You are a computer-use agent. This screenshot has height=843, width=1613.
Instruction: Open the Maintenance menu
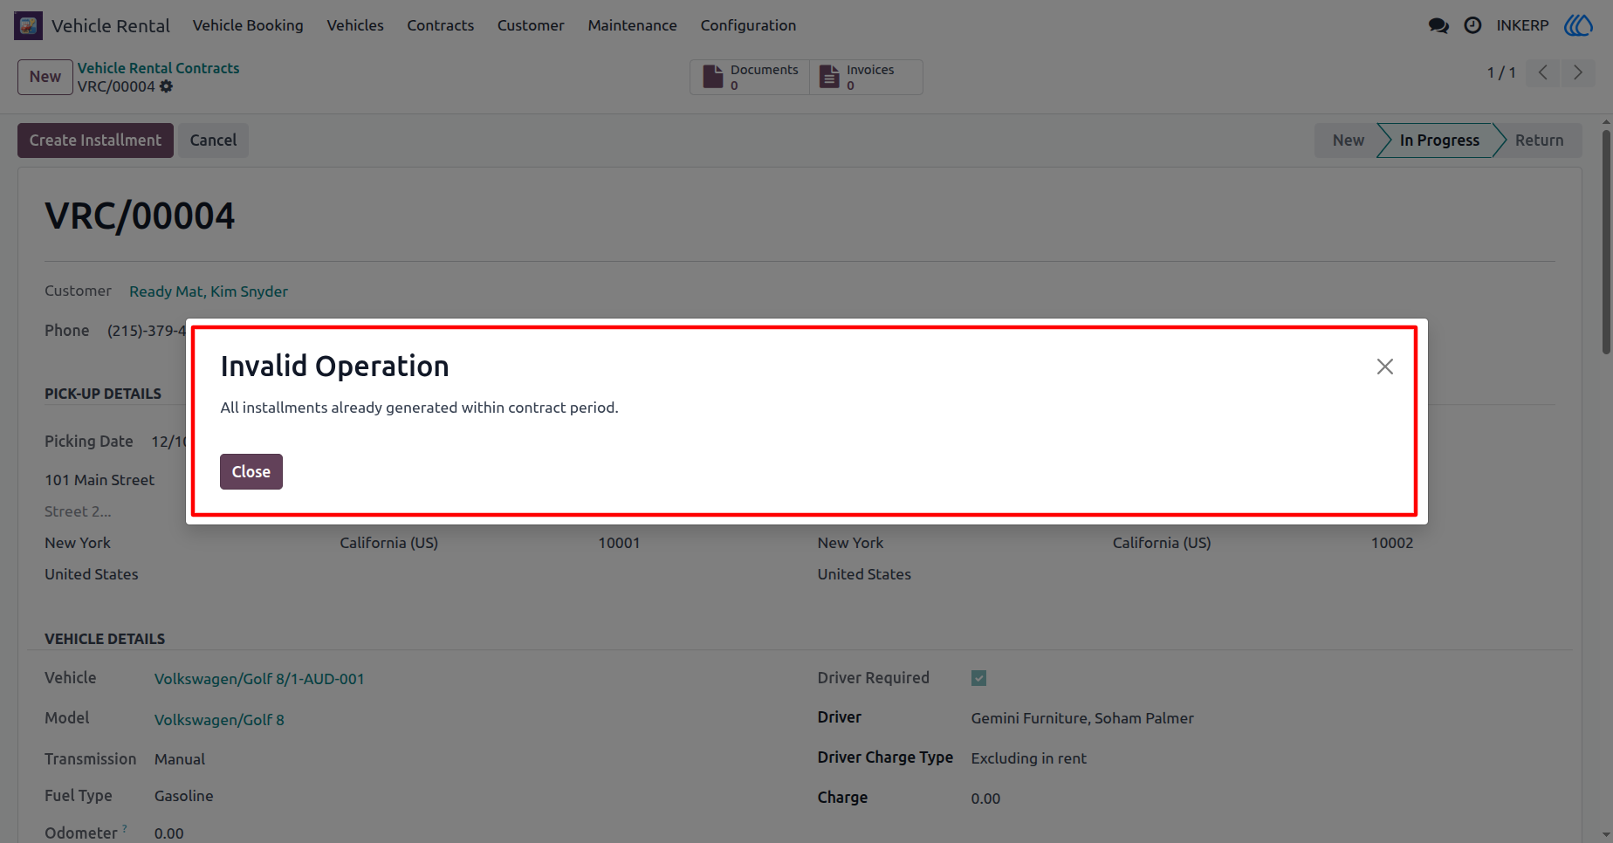(x=632, y=25)
